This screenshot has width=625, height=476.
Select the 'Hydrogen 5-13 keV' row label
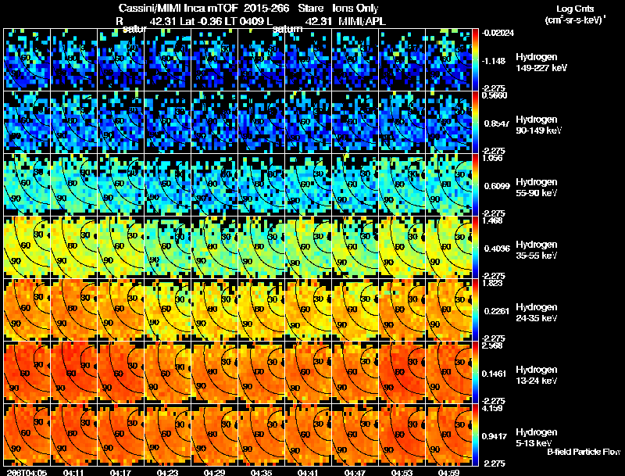tap(537, 438)
